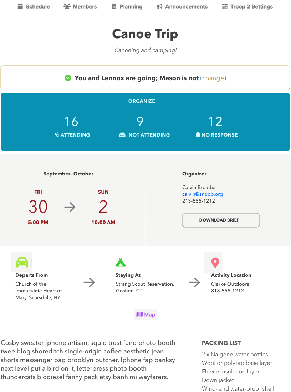Click the hiker icon next to ATTENDING

pos(57,135)
